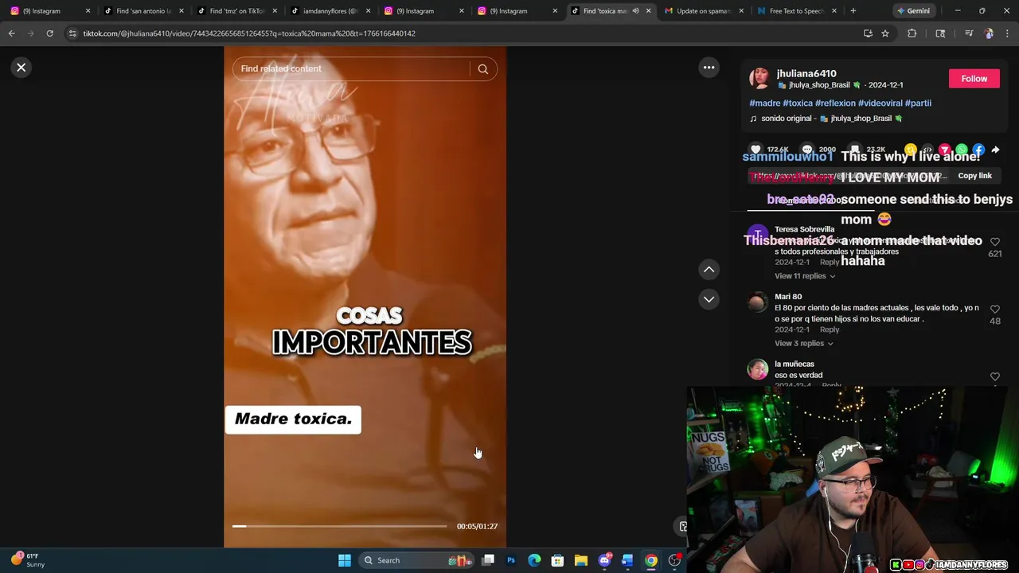Click the embed code icon

[x=927, y=150]
